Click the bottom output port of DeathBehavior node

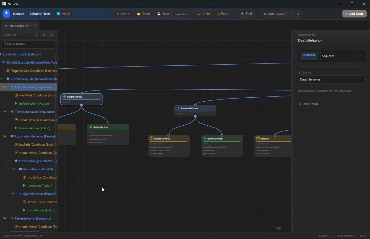click(x=81, y=105)
